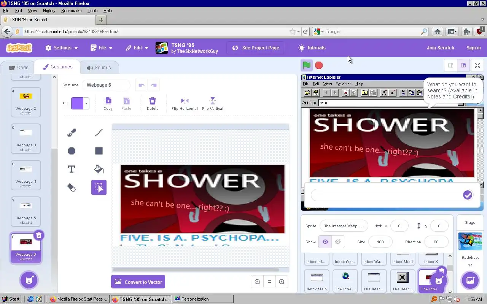
Task: Select Webpage 2 costume thumbnail
Action: pyautogui.click(x=26, y=102)
